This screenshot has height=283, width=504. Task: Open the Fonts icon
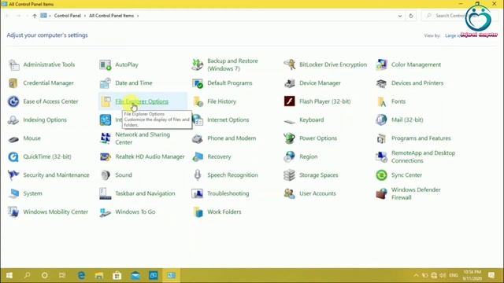381,101
